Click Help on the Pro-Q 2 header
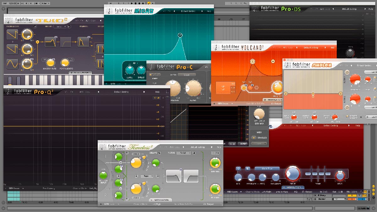The image size is (377, 212). pos(157,92)
